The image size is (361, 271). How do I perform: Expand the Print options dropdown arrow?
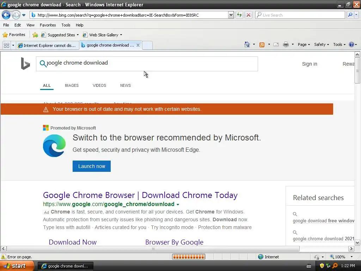coord(293,44)
